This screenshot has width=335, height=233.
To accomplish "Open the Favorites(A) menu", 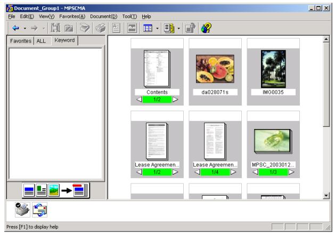I will click(x=72, y=17).
